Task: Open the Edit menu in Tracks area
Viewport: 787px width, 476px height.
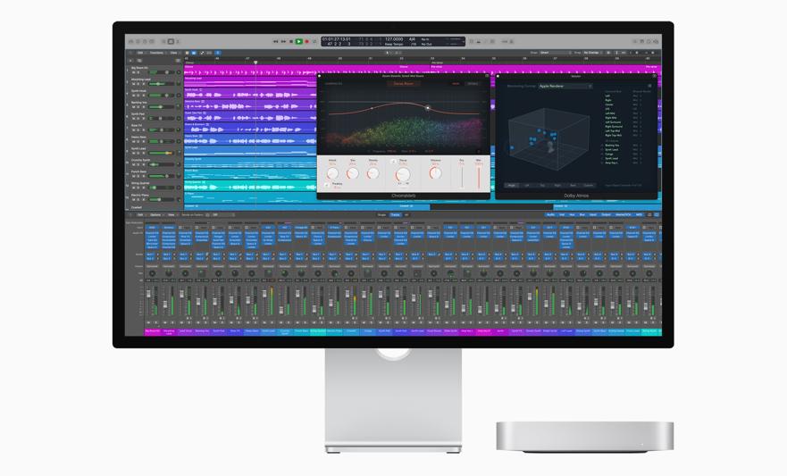Action: (x=140, y=53)
